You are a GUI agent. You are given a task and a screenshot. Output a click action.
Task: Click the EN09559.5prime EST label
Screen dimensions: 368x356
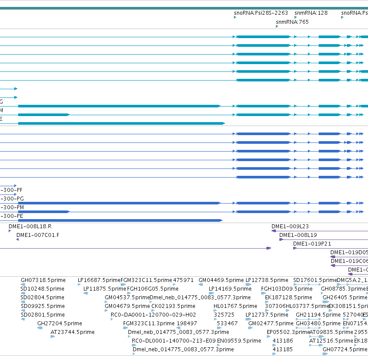coord(239,341)
